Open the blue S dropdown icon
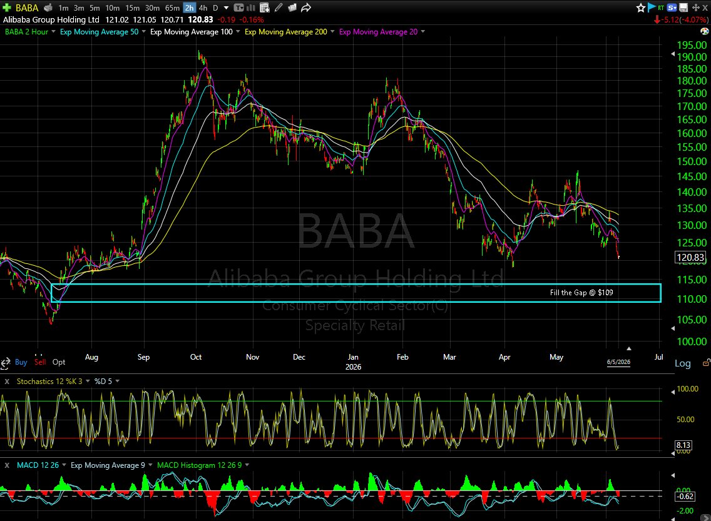This screenshot has height=521, width=711. pos(672,8)
